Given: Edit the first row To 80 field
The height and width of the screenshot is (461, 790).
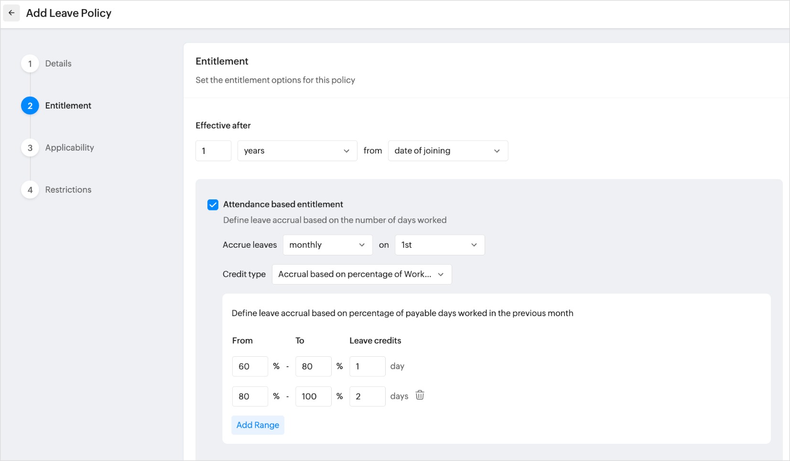Looking at the screenshot, I should (313, 366).
